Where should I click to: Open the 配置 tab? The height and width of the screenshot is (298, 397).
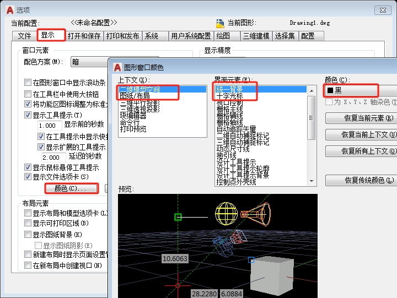[x=312, y=36]
